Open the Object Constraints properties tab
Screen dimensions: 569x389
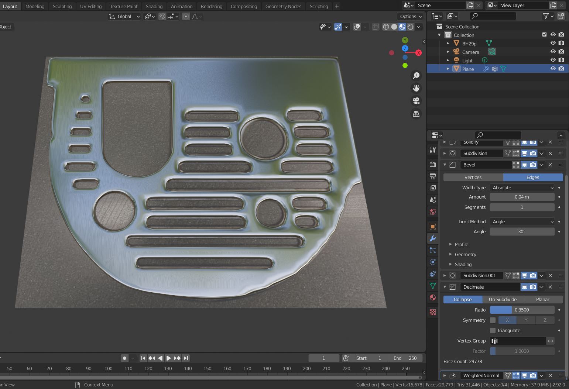(433, 274)
